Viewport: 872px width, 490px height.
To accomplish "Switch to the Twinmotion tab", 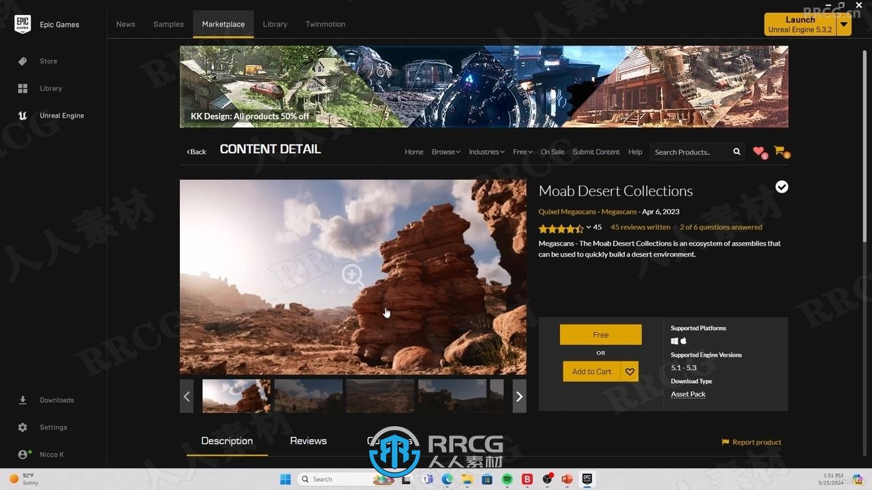I will pos(325,24).
